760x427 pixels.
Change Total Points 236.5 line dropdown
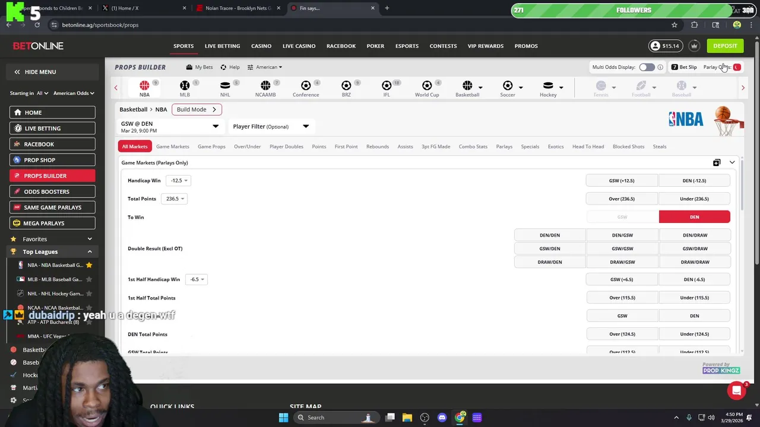174,199
